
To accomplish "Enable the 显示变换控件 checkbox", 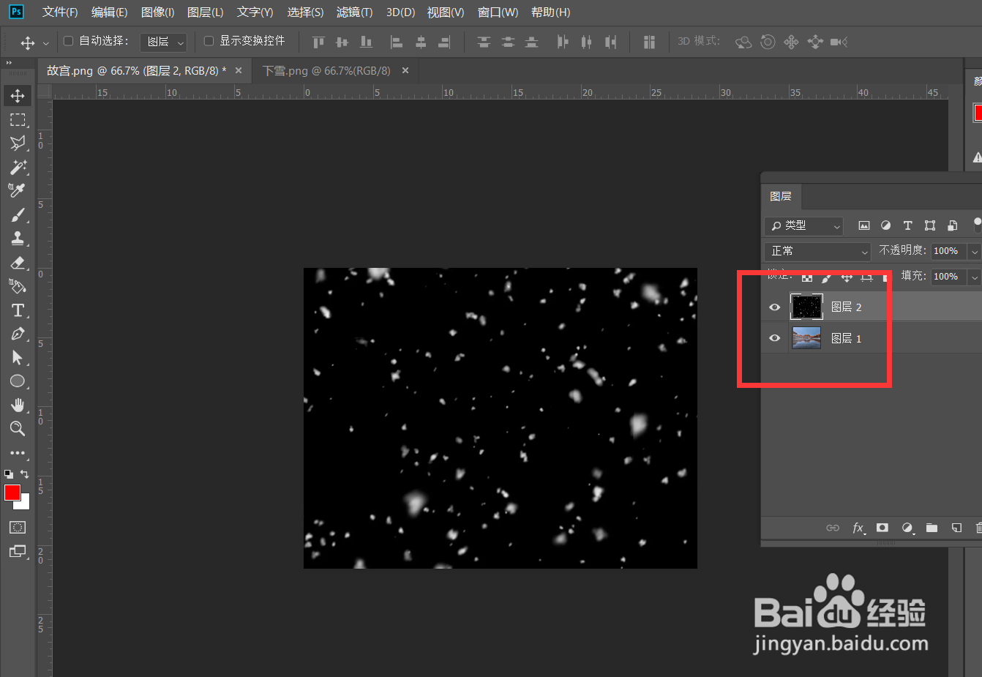I will coord(209,41).
